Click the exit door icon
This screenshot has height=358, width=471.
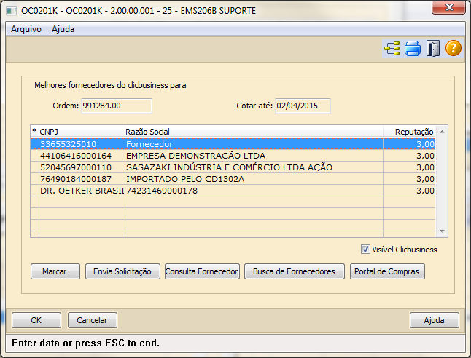pyautogui.click(x=433, y=49)
